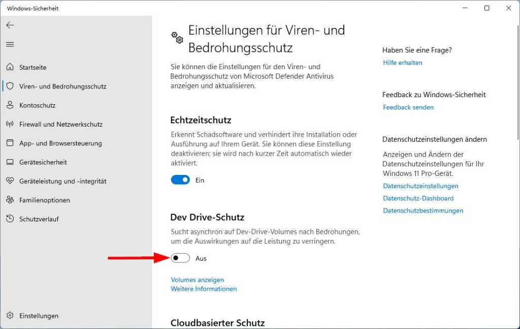Click the Datenschutz-Dashboard link

(x=418, y=198)
